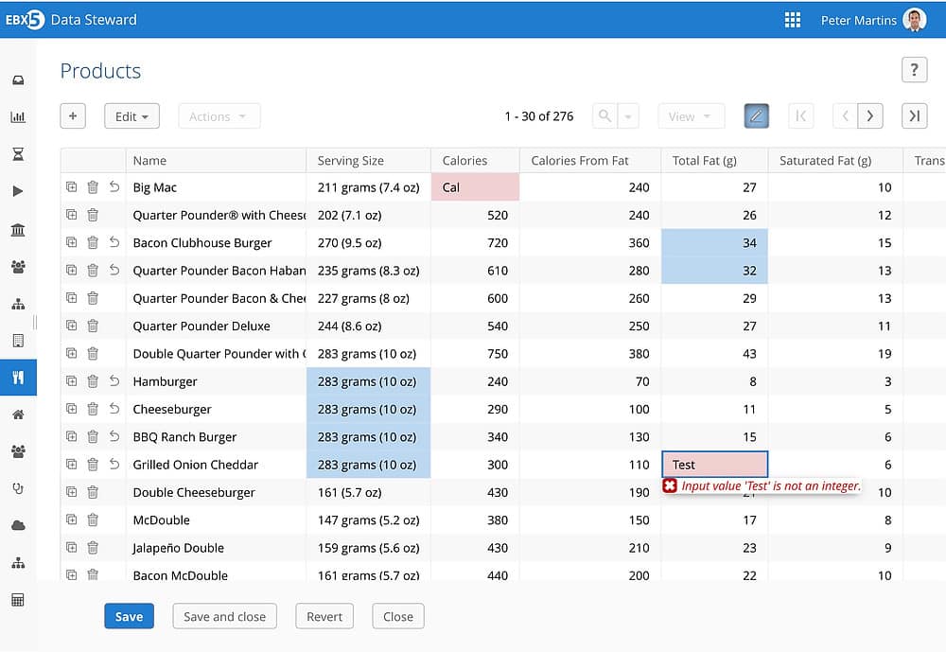Undo changes on Big Mac row
Image resolution: width=946 pixels, height=652 pixels.
[x=114, y=186]
